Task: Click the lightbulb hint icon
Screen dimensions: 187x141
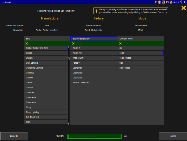Action: 96,11
